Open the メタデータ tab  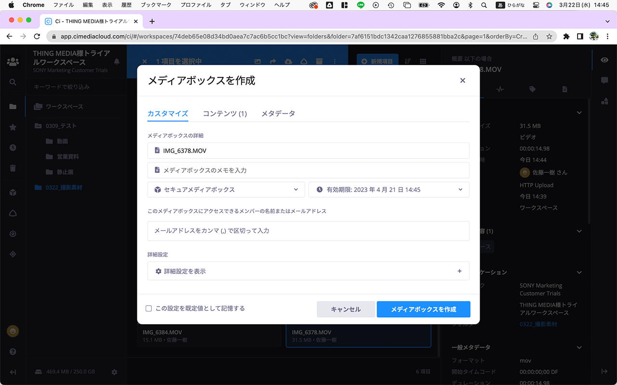pos(278,114)
